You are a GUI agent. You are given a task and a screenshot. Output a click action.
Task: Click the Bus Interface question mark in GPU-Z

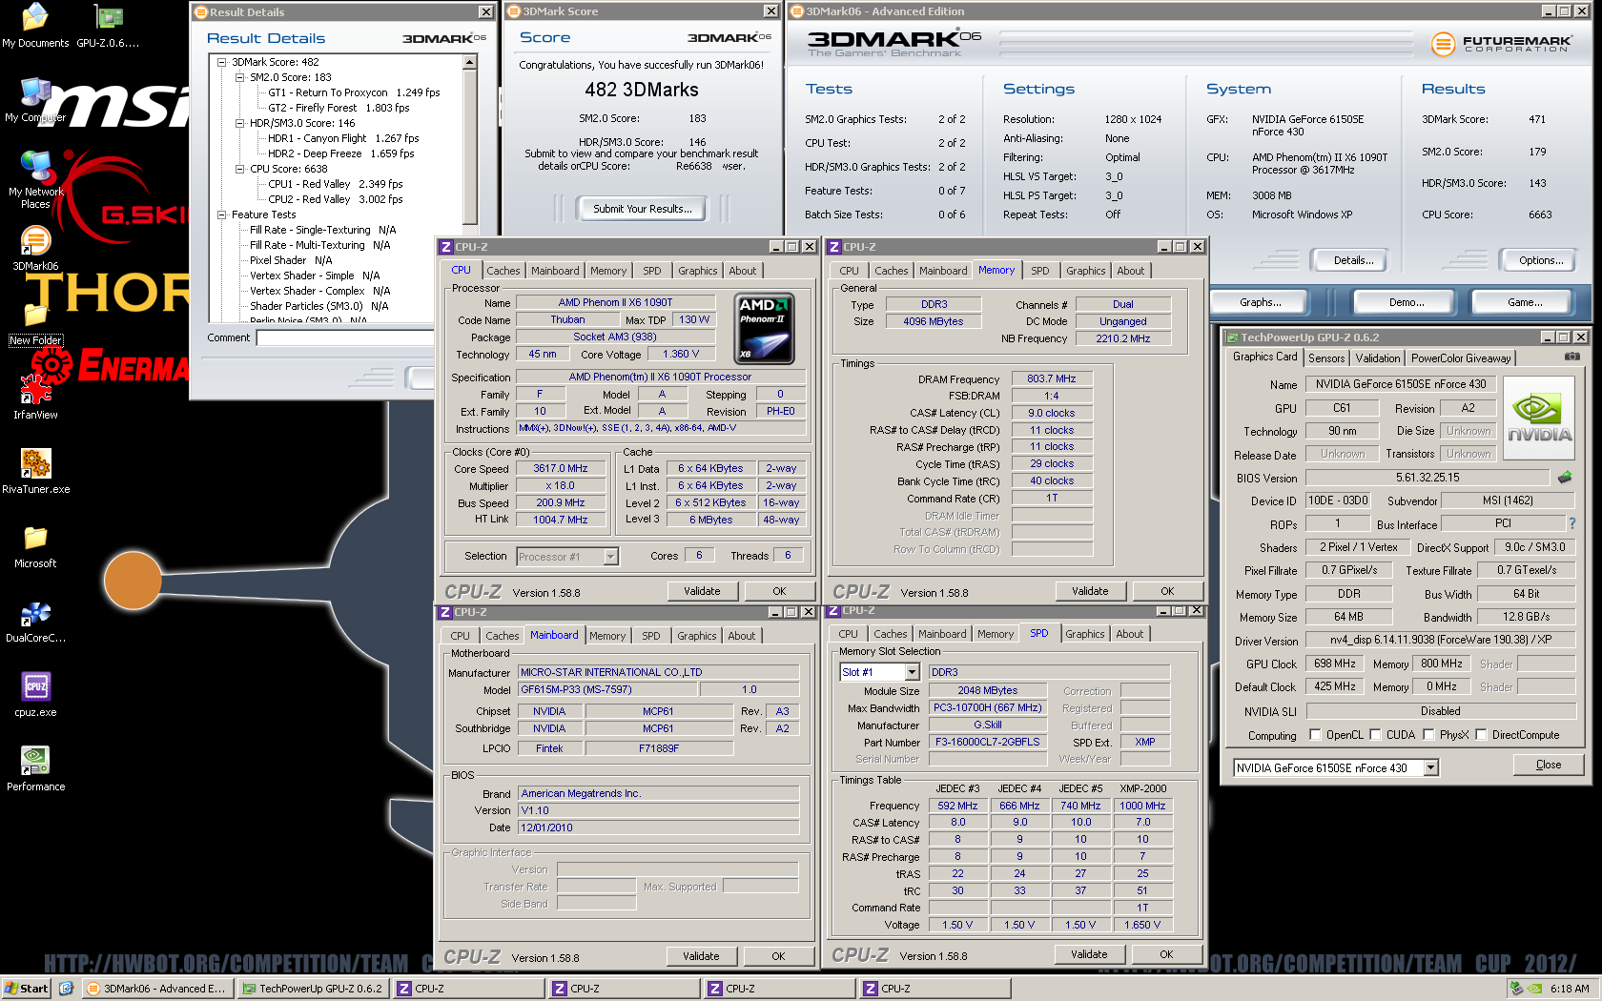point(1572,523)
